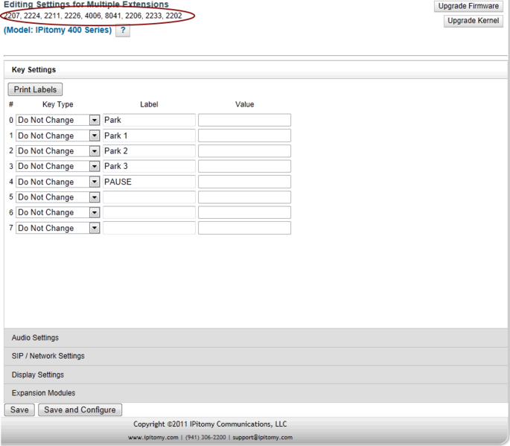
Task: Click the question mark help button
Action: pyautogui.click(x=123, y=31)
